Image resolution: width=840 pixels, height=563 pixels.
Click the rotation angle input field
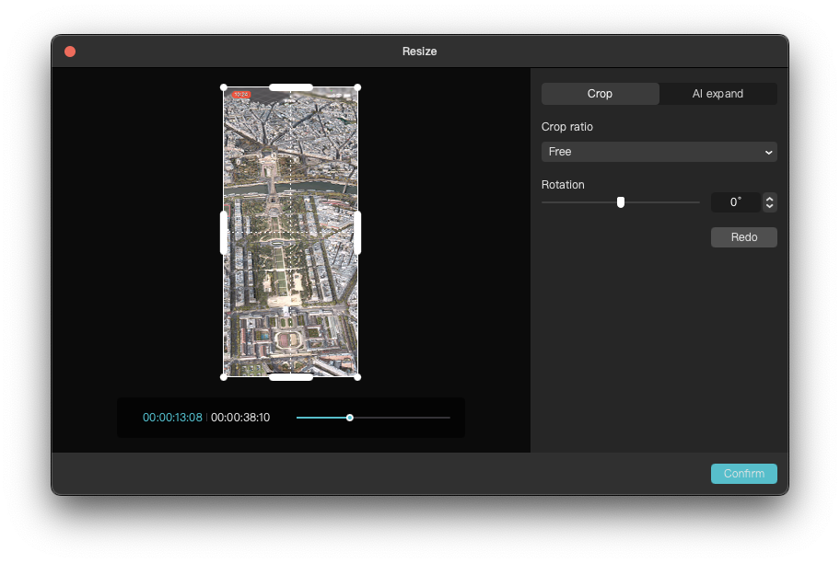point(736,202)
